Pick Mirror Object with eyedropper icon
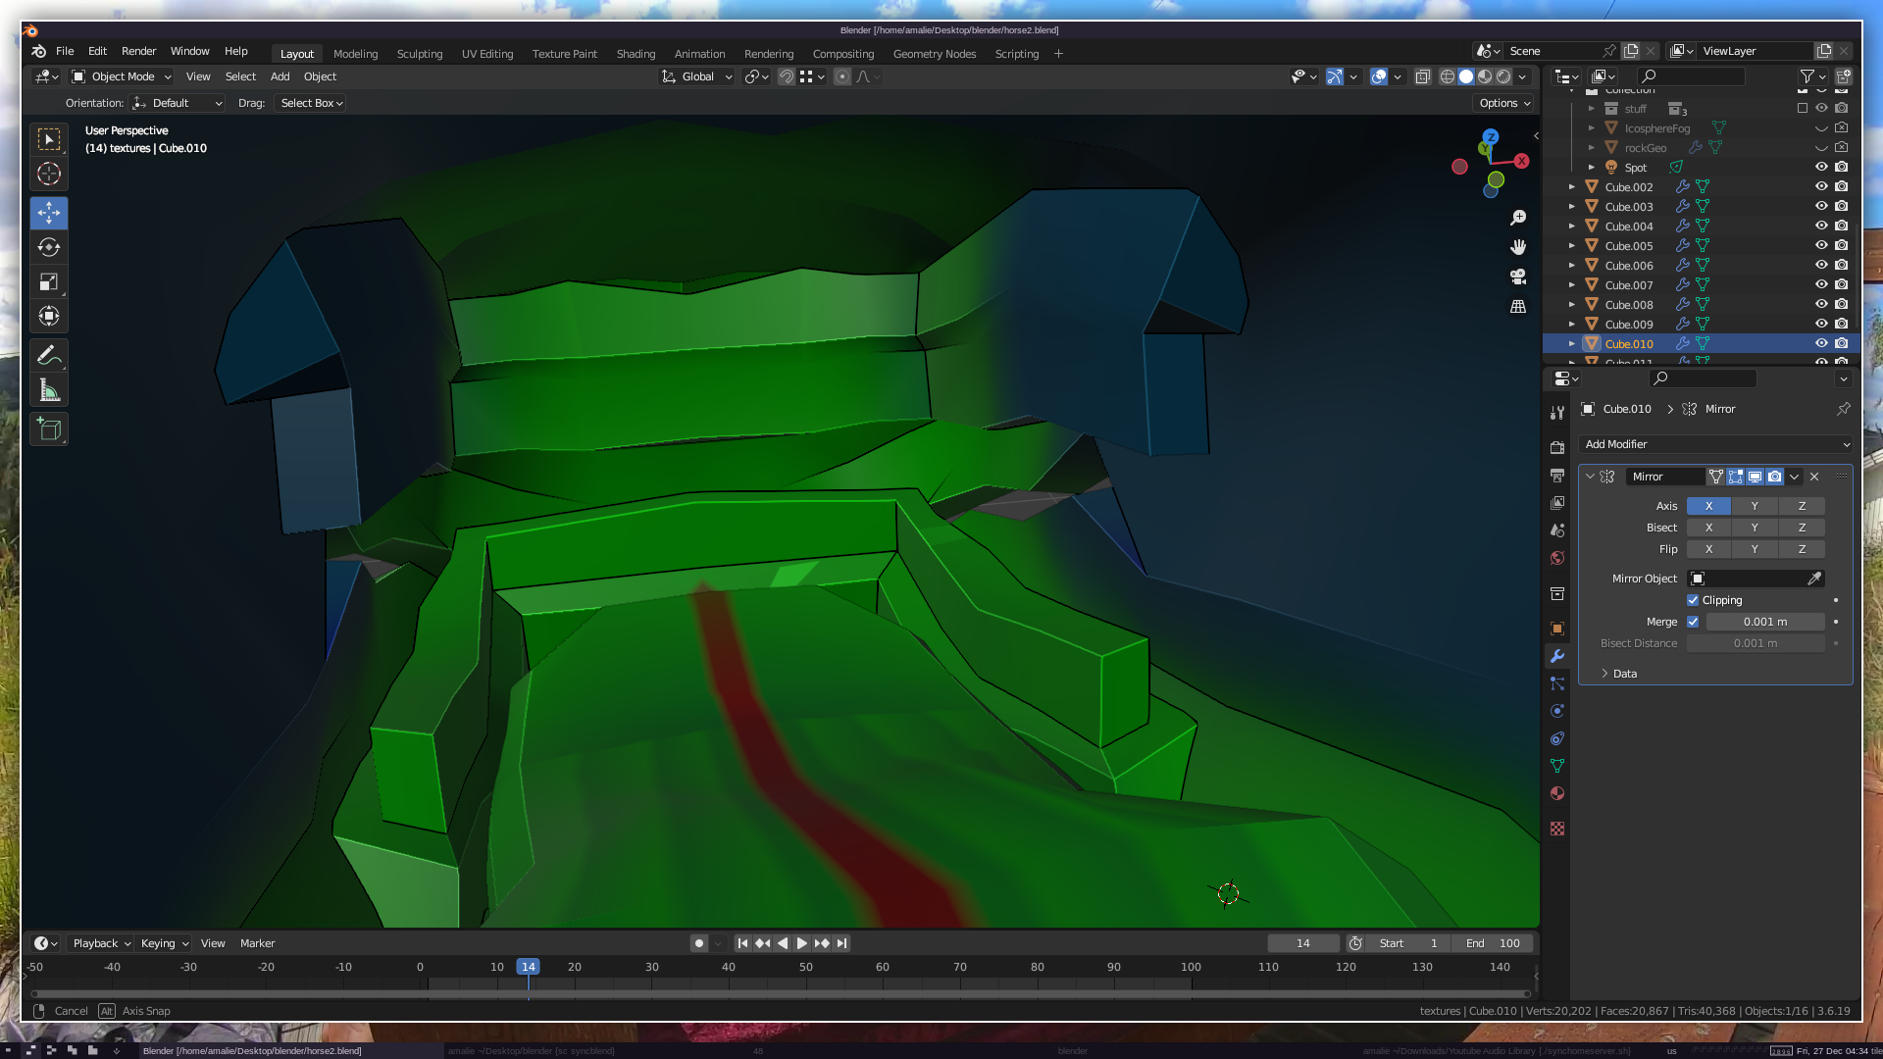The width and height of the screenshot is (1883, 1059). (x=1814, y=579)
